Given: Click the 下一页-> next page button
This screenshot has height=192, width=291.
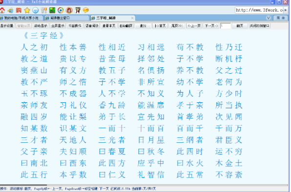Looking at the screenshot, I should [x=211, y=26].
